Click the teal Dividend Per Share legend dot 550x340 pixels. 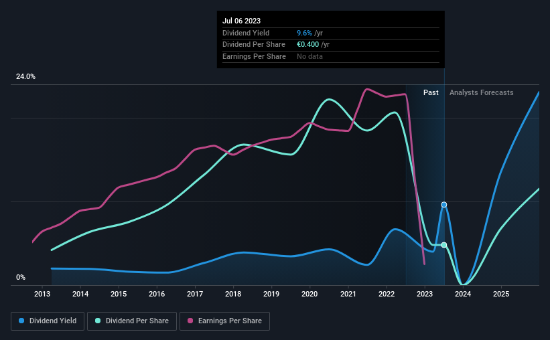point(98,321)
